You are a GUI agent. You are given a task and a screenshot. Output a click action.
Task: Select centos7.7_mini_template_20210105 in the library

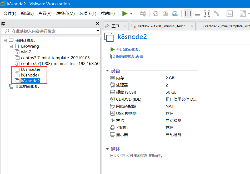[55, 58]
